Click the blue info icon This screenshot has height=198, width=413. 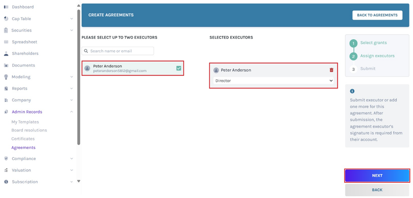[x=352, y=91]
